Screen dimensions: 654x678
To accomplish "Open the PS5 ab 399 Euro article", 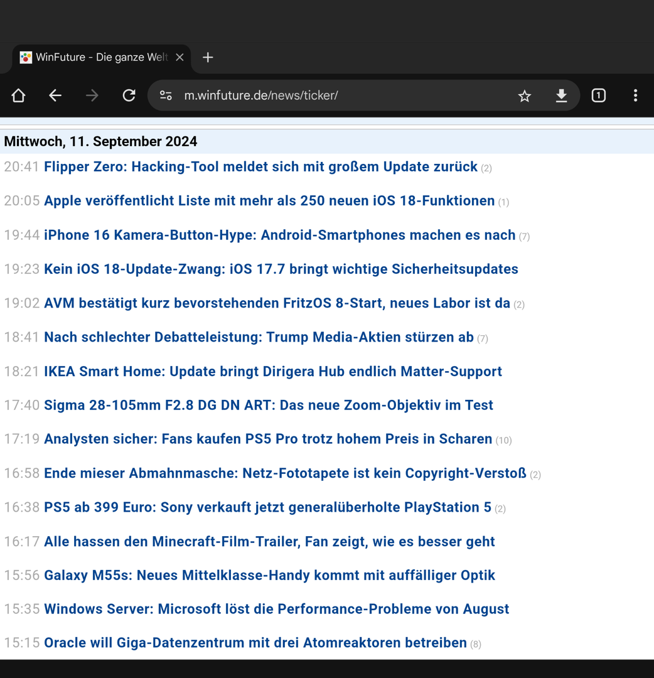I will click(267, 507).
